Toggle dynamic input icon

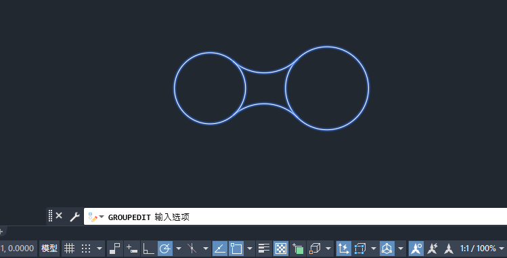point(132,249)
